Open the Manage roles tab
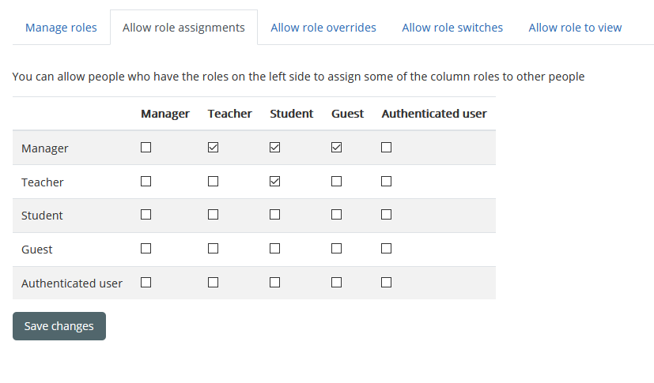 pyautogui.click(x=61, y=28)
